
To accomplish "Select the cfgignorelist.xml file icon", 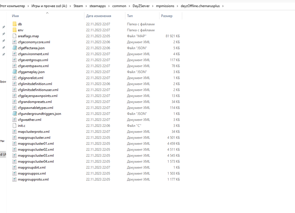I will pos(14,78).
